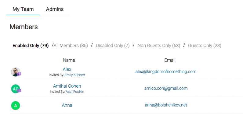Show Guests Only (23)
The image size is (243, 115).
[205, 46]
